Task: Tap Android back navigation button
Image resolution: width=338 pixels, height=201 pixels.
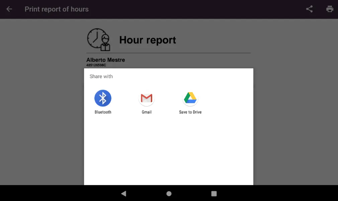Action: (x=124, y=193)
